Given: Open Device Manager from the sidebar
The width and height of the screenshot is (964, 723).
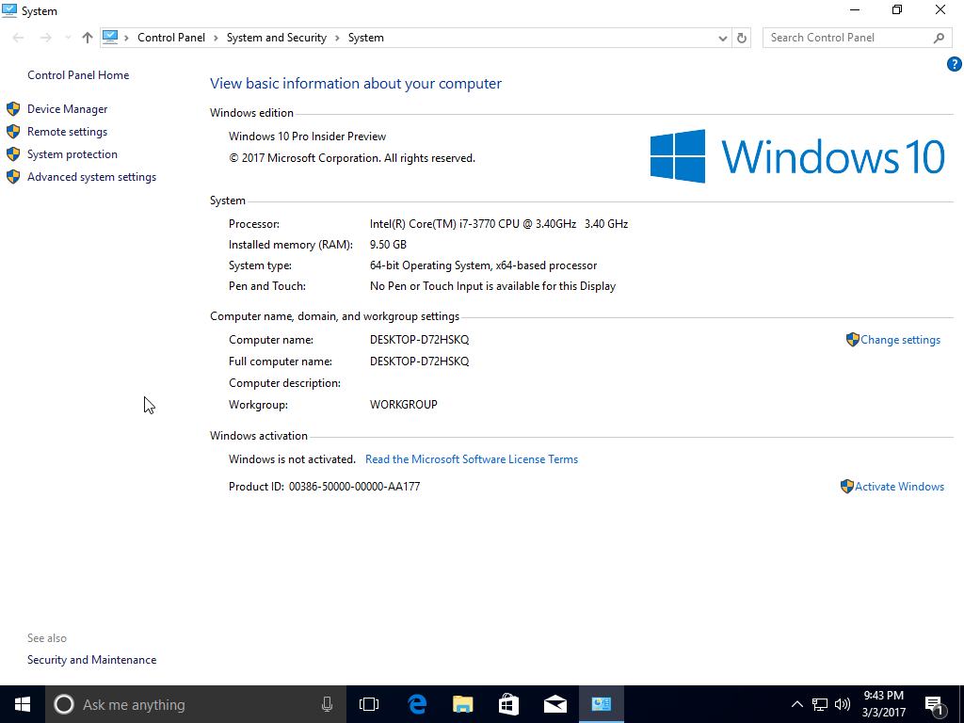Looking at the screenshot, I should (67, 109).
